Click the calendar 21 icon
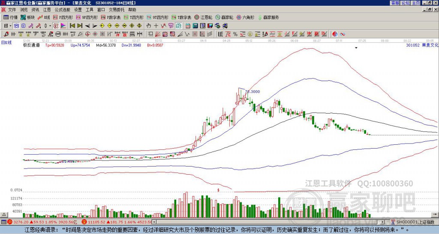The height and width of the screenshot is (234, 439). (188, 26)
